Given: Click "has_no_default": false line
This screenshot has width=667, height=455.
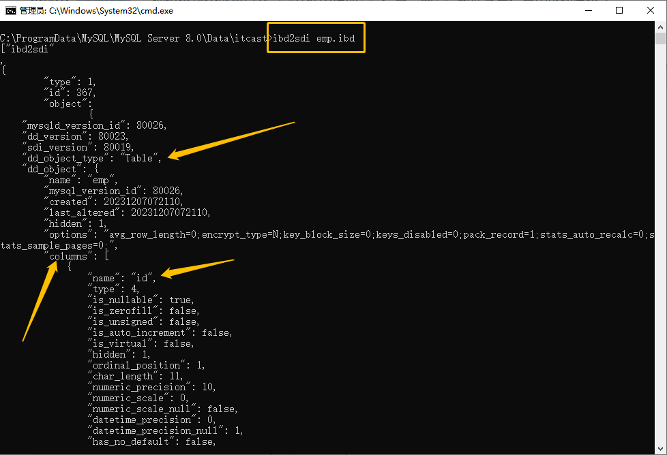Looking at the screenshot, I should pyautogui.click(x=152, y=442).
